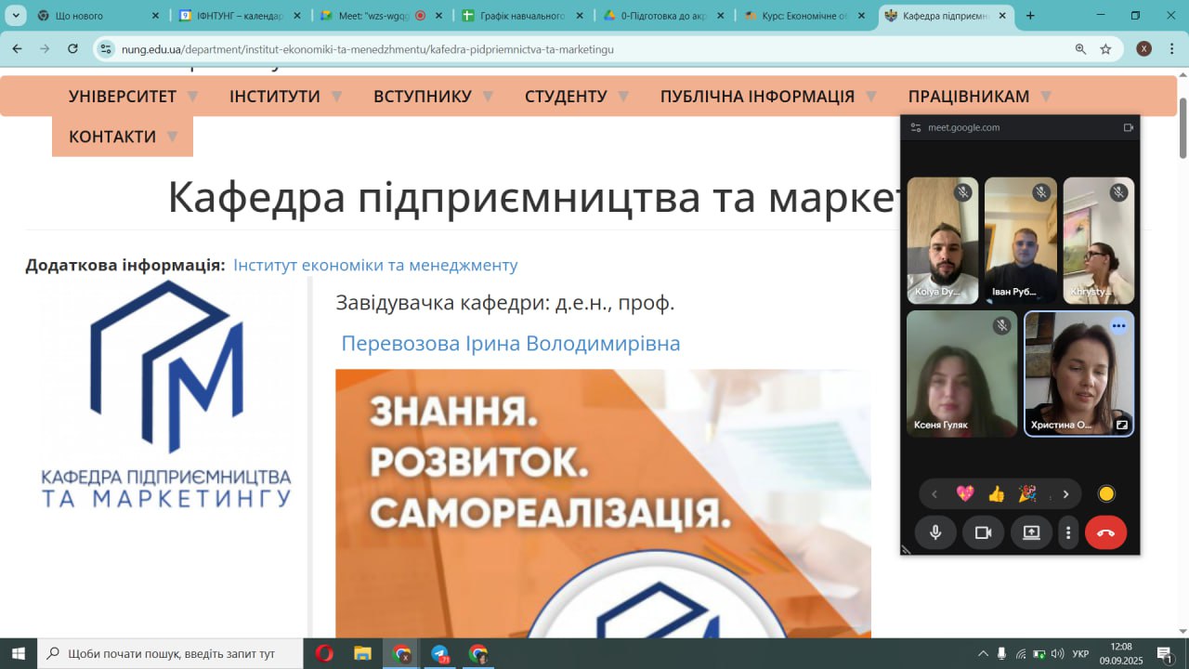Mute microphone in Meet mini window
Viewport: 1189px width, 669px height.
point(935,532)
